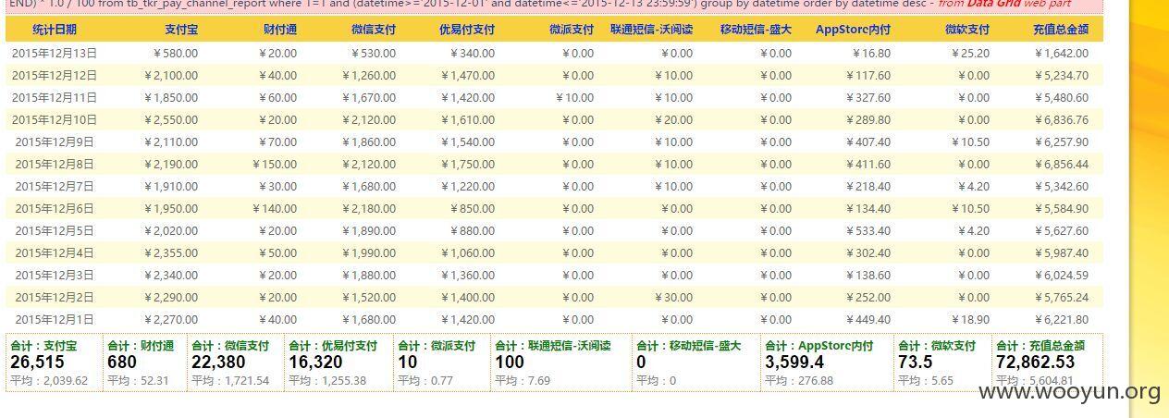The width and height of the screenshot is (1169, 418).
Task: Click the 财付通 column header
Action: point(280,30)
